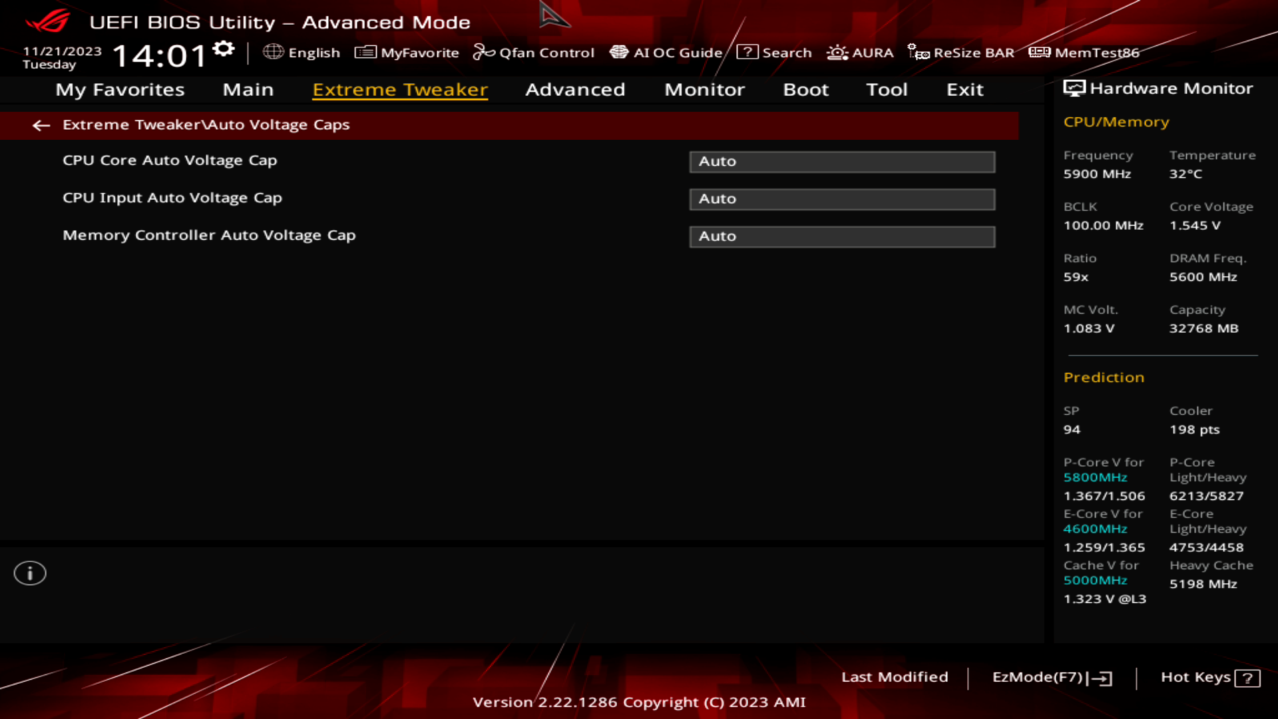The width and height of the screenshot is (1278, 719).
Task: Launch MemTest86 memory icon
Action: [x=1039, y=52]
